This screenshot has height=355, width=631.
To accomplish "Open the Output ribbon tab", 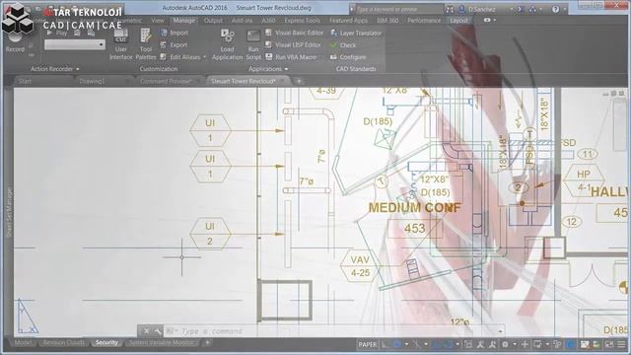I will click(x=213, y=20).
